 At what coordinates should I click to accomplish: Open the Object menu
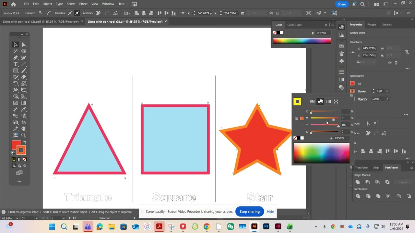click(47, 4)
